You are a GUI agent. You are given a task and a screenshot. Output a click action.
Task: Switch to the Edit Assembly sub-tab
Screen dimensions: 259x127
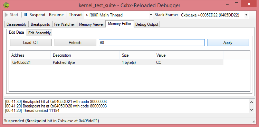pos(39,33)
